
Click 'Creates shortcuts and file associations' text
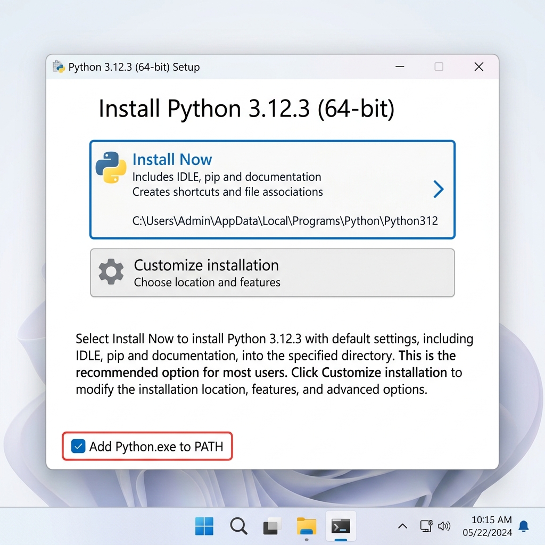point(228,192)
